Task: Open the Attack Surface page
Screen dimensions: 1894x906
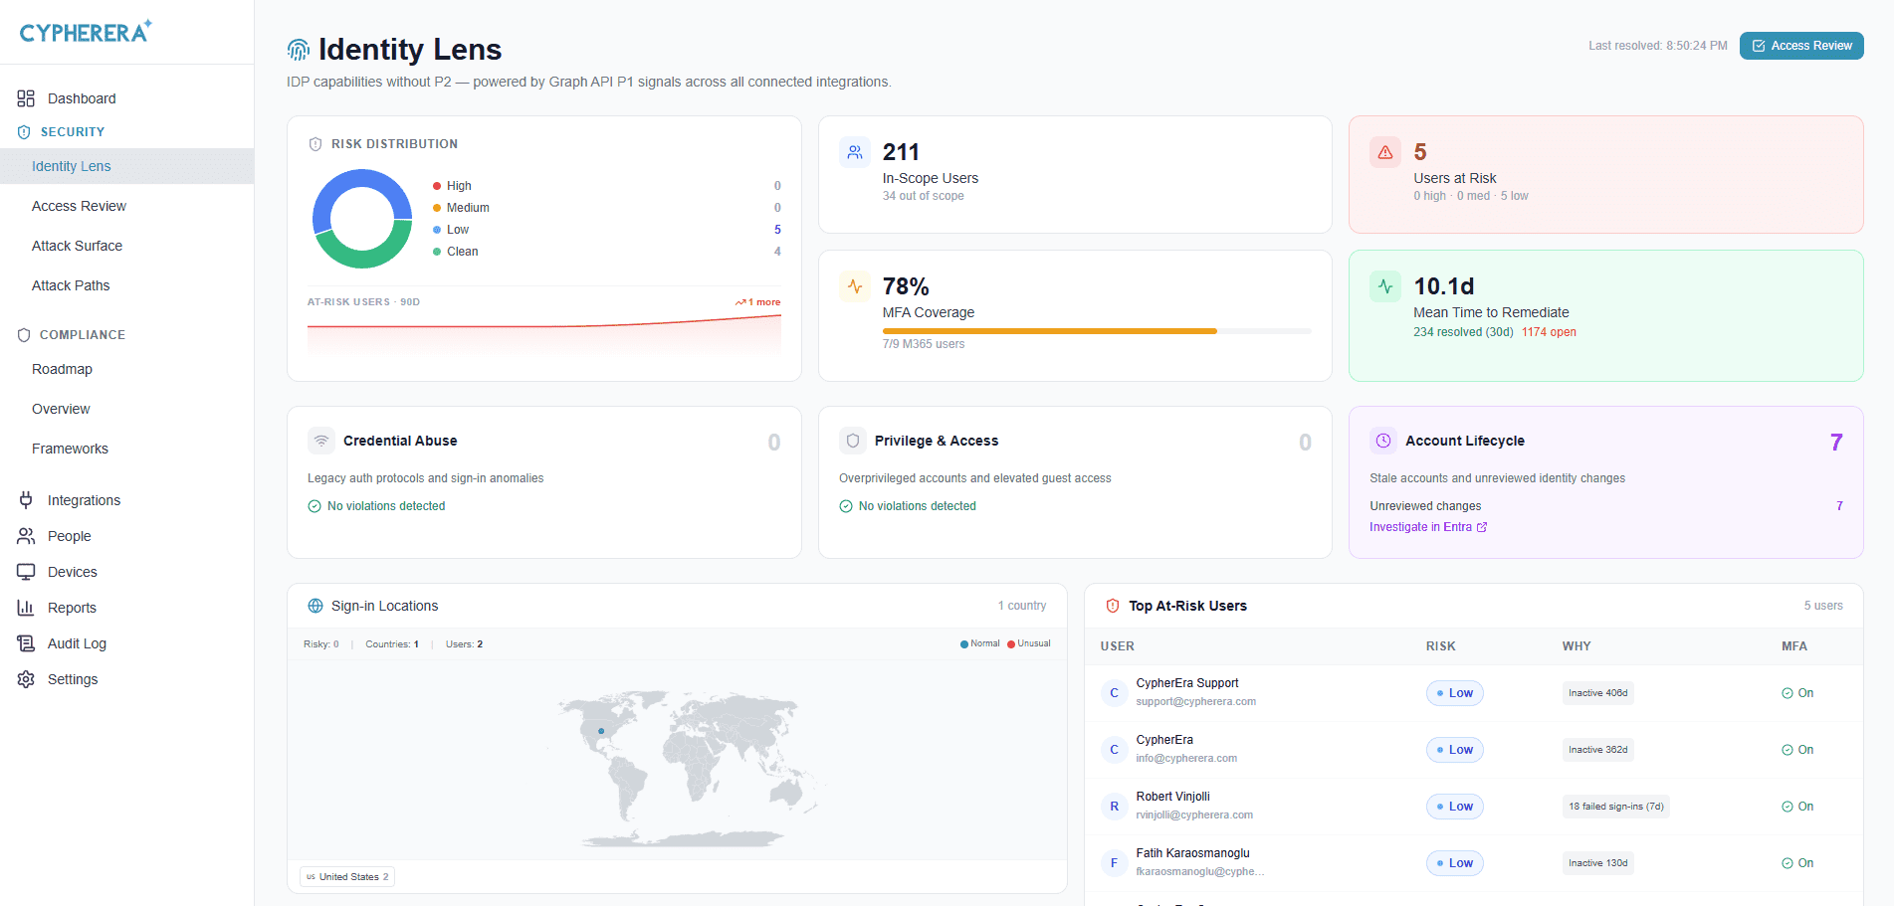Action: coord(77,246)
